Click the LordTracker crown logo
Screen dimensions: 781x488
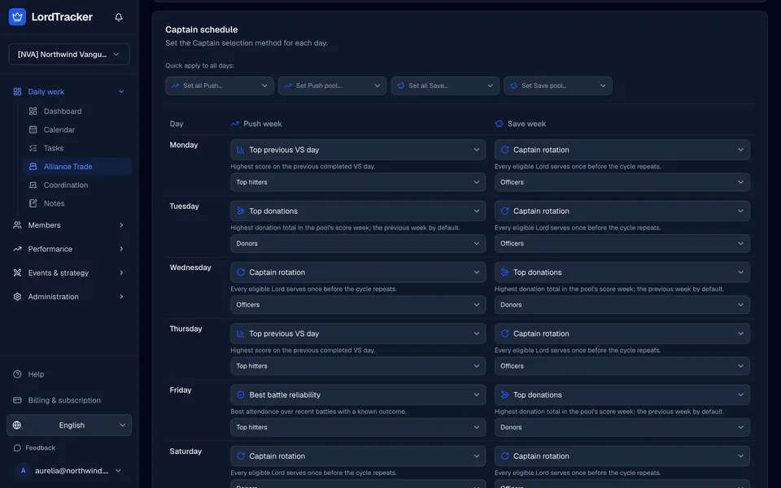point(17,17)
